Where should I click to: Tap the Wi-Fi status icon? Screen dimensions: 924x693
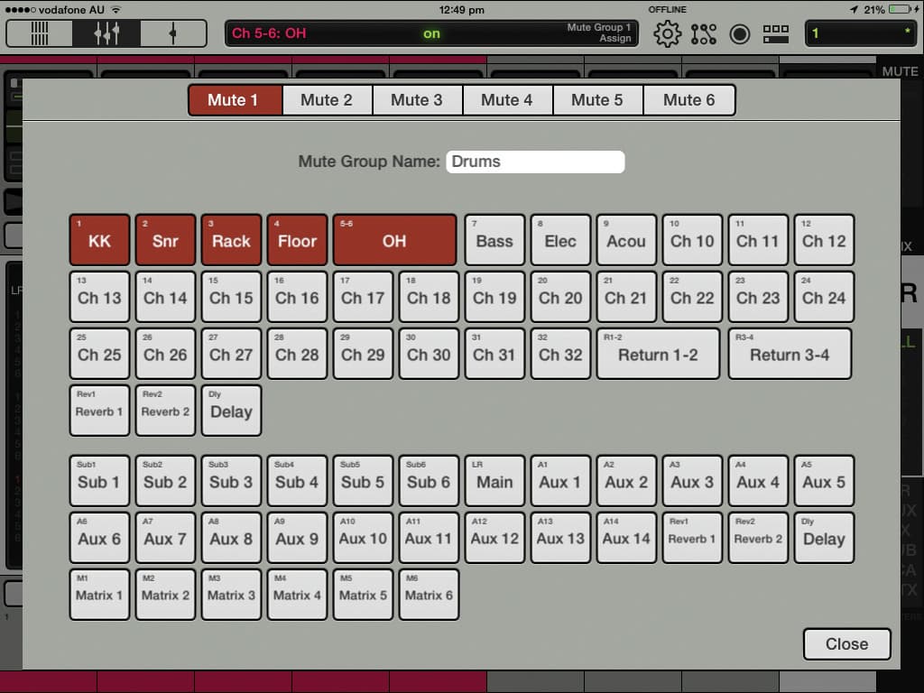coord(116,9)
